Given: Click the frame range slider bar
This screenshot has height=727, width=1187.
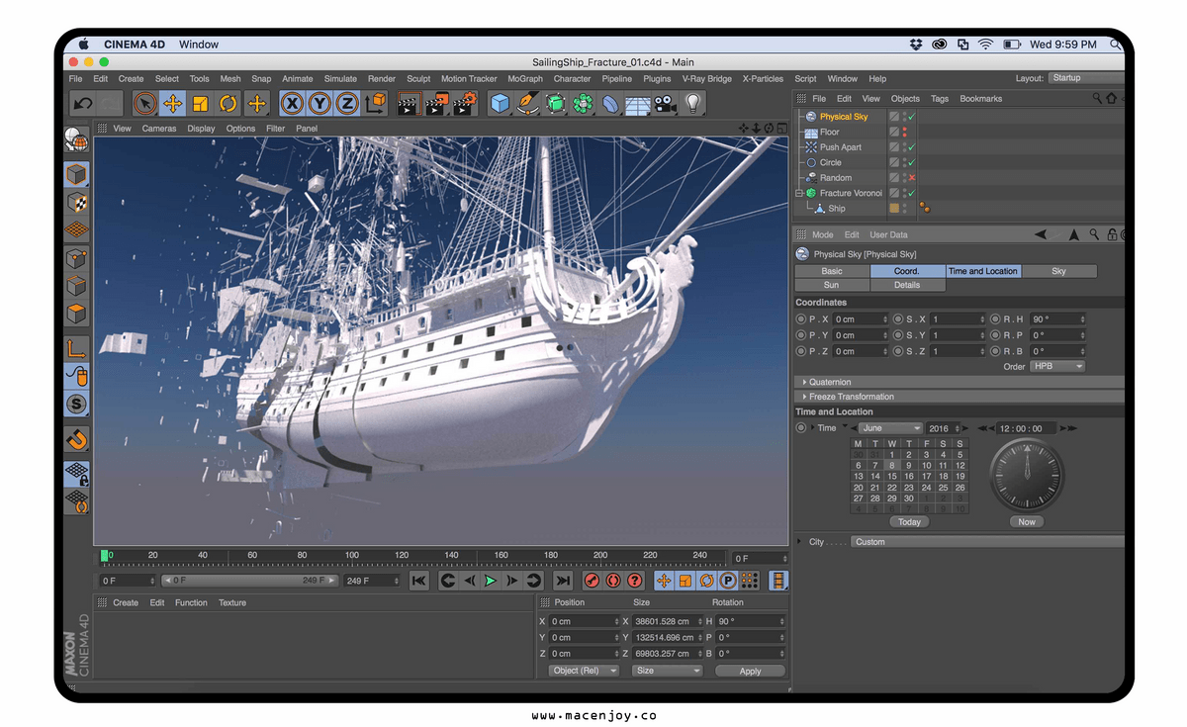Looking at the screenshot, I should (251, 581).
